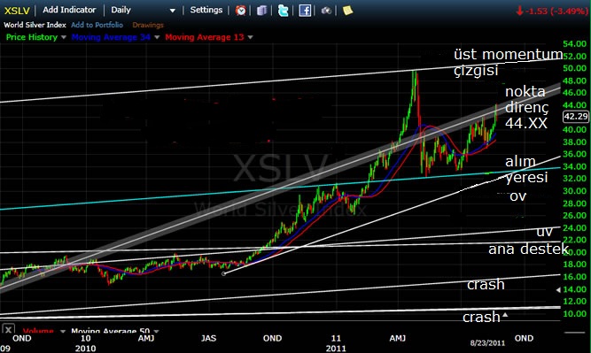Click the World Silver Index title
The image size is (591, 353).
click(35, 25)
